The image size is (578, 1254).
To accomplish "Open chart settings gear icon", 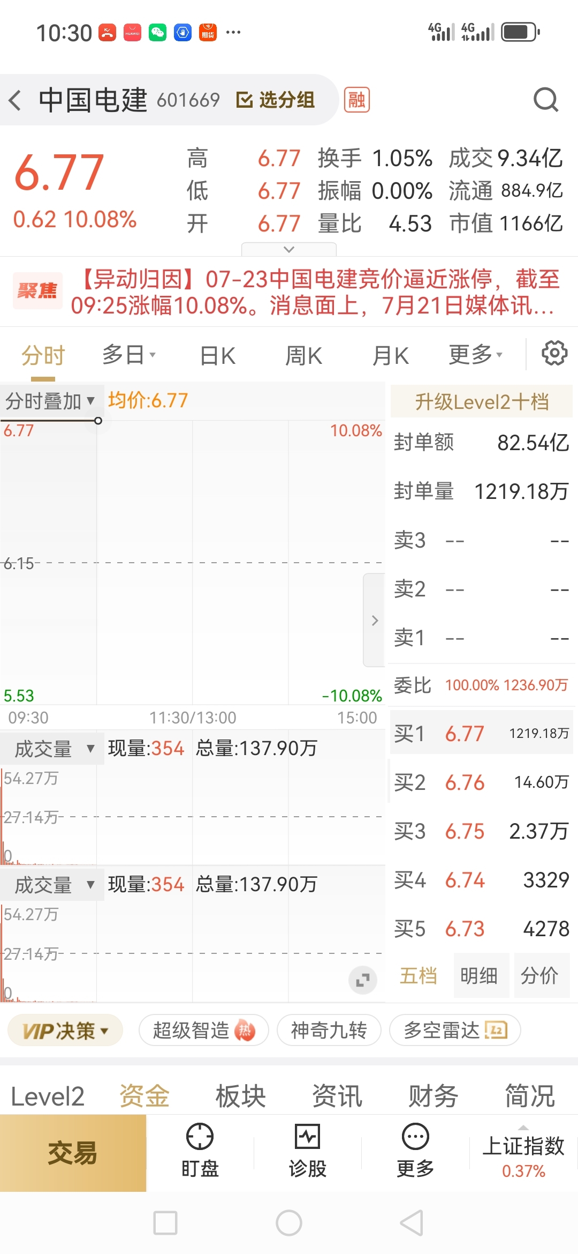I will pyautogui.click(x=554, y=354).
